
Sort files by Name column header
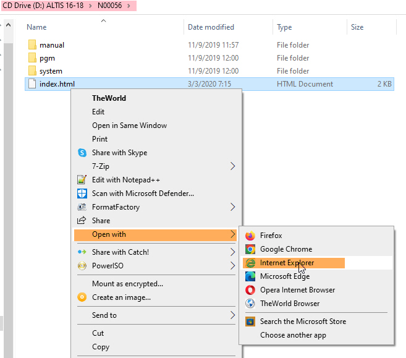pyautogui.click(x=37, y=27)
